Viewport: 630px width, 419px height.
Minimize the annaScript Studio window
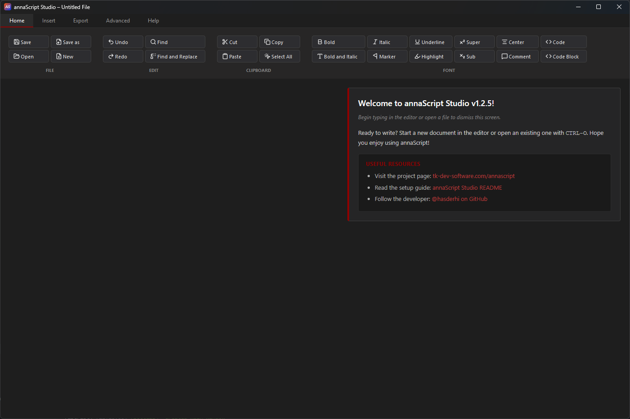point(578,7)
